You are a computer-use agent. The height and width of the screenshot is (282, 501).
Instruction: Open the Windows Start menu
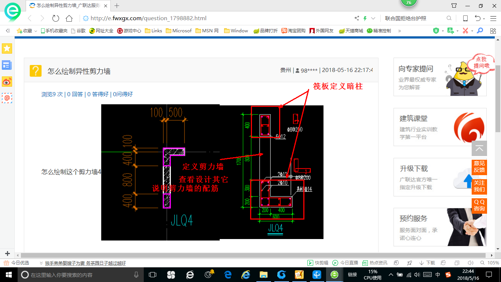[8, 275]
